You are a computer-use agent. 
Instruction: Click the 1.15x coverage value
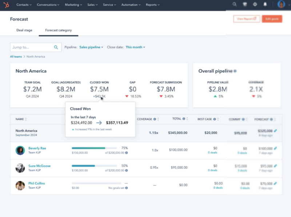click(x=154, y=133)
